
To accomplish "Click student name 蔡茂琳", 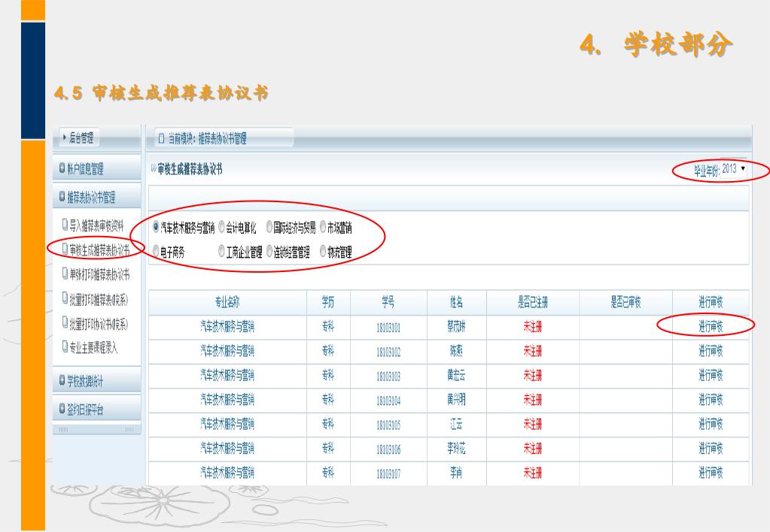I will point(456,326).
